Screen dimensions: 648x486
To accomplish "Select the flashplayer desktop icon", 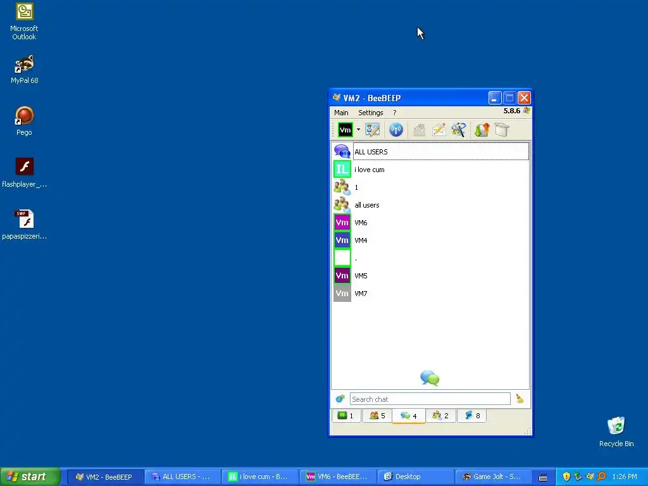I will pos(25,173).
